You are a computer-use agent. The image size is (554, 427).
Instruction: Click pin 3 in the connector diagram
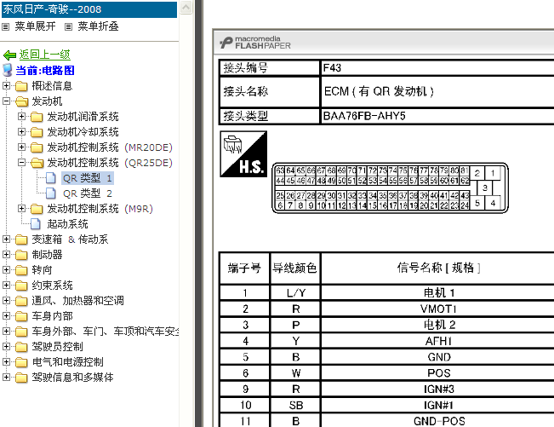point(485,188)
